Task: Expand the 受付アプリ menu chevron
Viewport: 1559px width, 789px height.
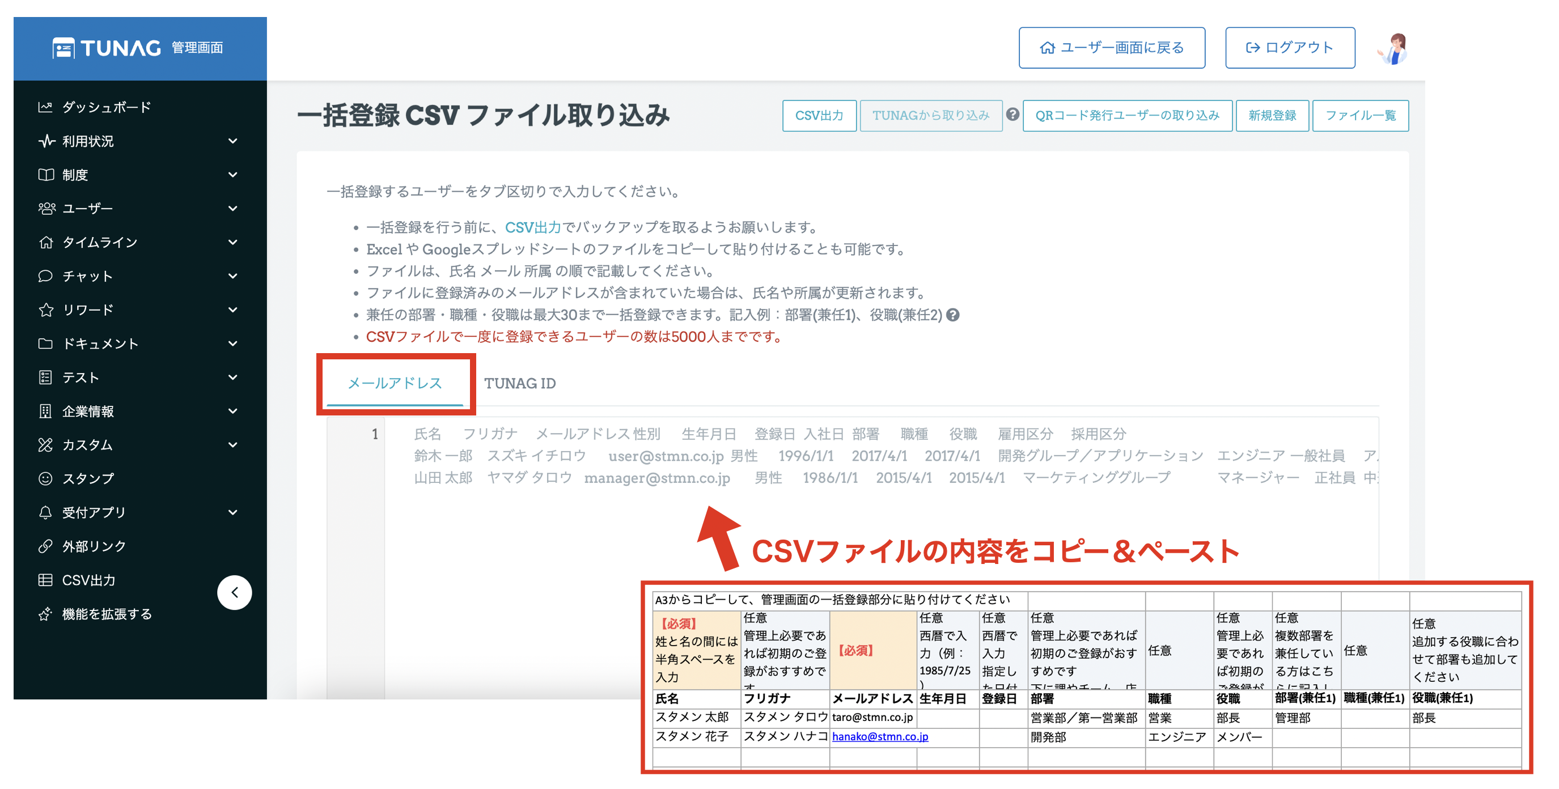Action: tap(232, 512)
